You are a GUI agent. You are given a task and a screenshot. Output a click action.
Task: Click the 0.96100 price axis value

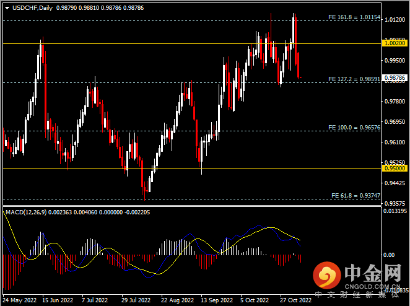(395, 142)
